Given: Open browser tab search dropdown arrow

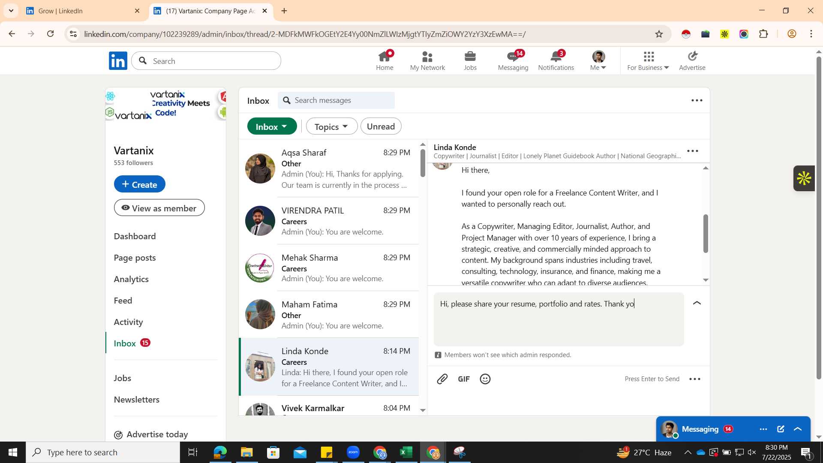Looking at the screenshot, I should point(11,11).
